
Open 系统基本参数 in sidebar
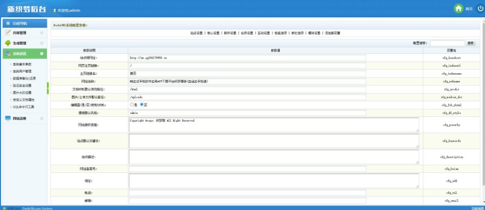(22, 64)
